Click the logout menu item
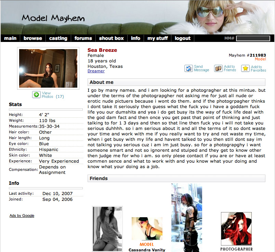Screen dimensions: 275x252 tap(183, 38)
